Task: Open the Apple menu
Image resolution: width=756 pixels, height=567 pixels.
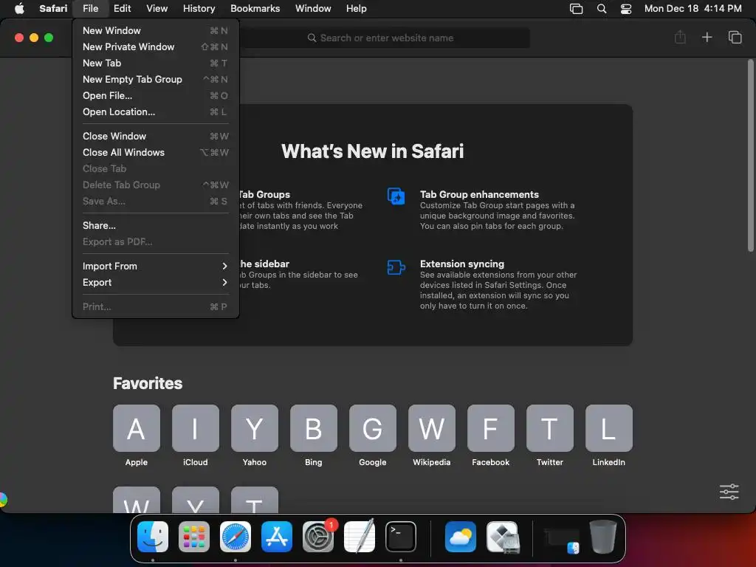Action: tap(19, 8)
